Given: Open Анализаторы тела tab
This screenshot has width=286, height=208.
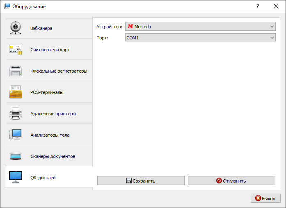Looking at the screenshot, I should 49,135.
